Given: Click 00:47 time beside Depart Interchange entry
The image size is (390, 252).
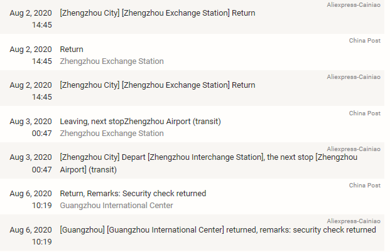Looking at the screenshot, I should point(43,169).
